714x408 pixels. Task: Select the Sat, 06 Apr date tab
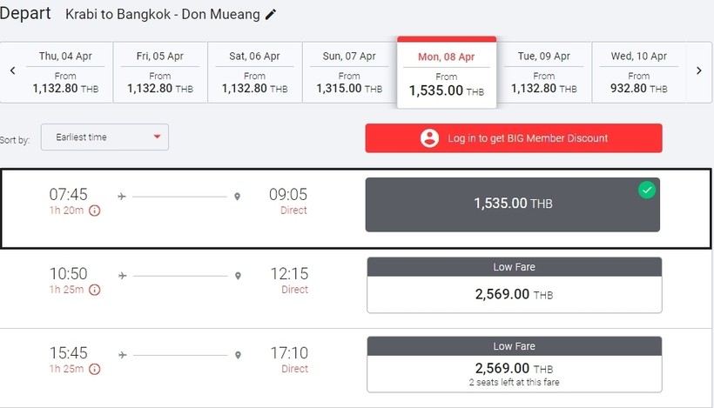pyautogui.click(x=254, y=72)
